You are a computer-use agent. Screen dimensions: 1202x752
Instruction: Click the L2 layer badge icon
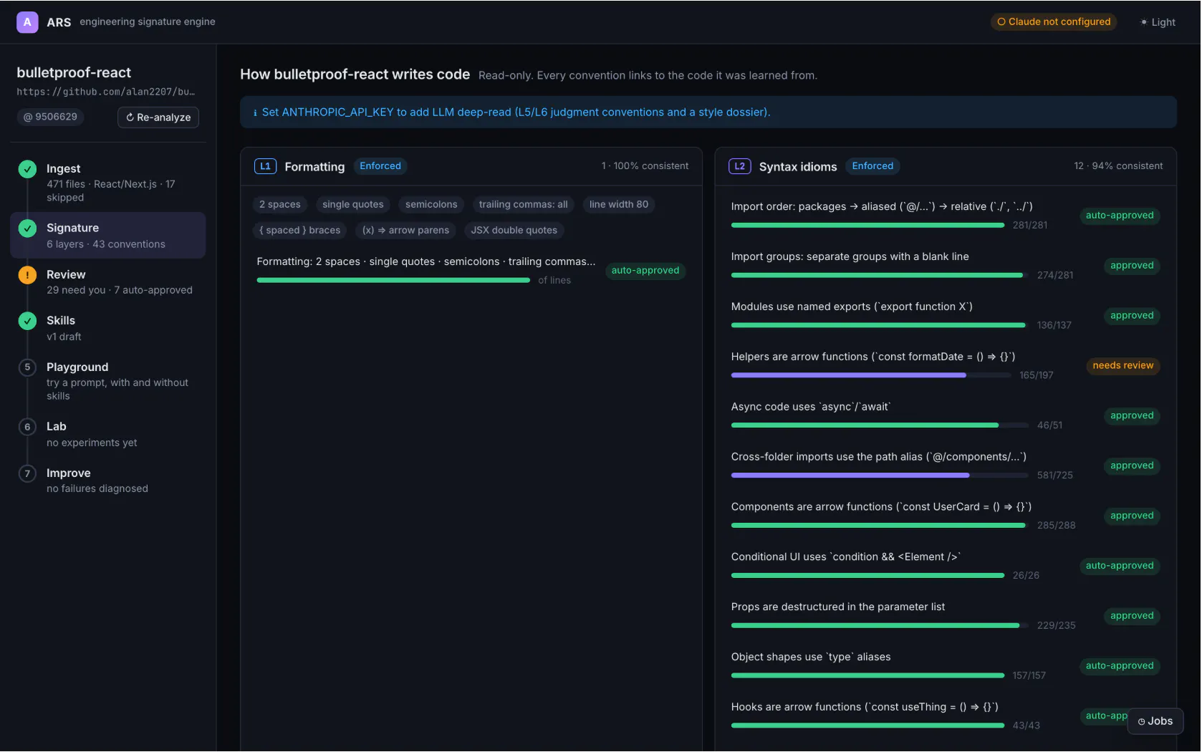pyautogui.click(x=739, y=166)
